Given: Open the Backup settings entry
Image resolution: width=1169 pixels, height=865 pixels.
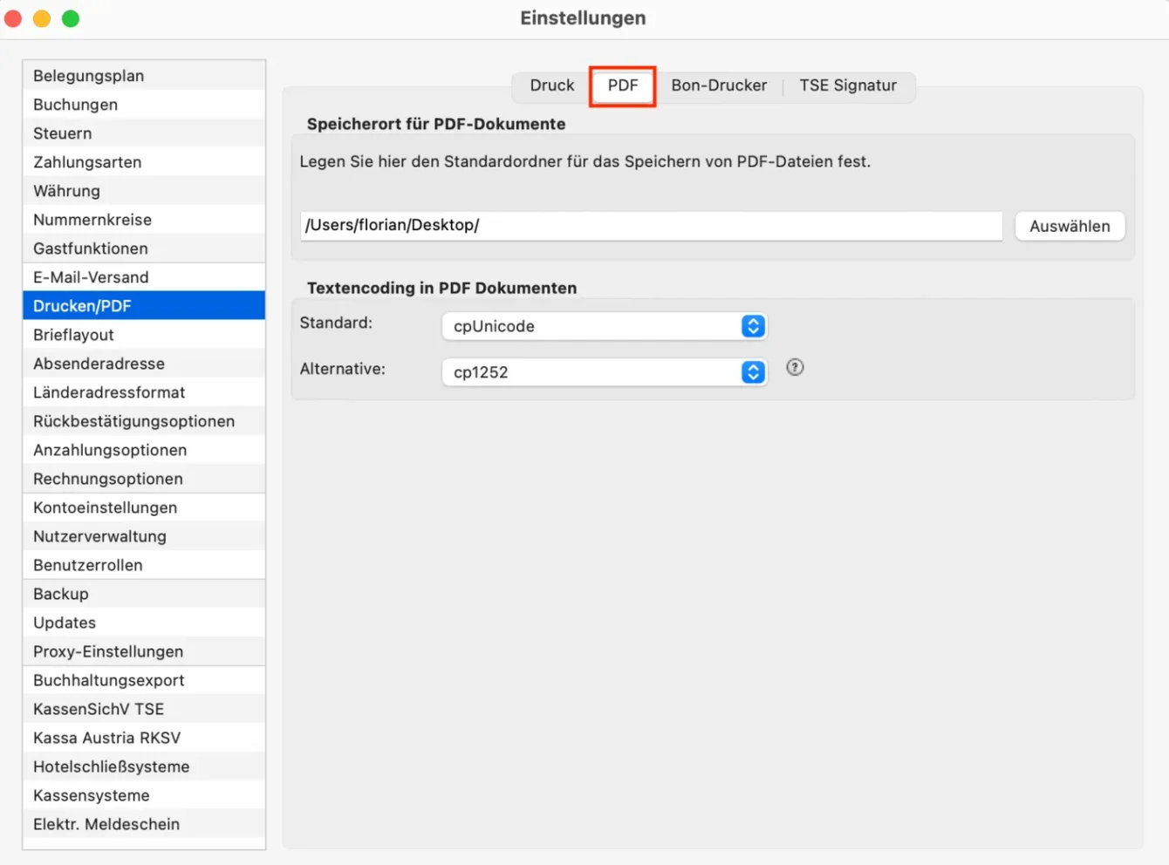Looking at the screenshot, I should [x=144, y=594].
